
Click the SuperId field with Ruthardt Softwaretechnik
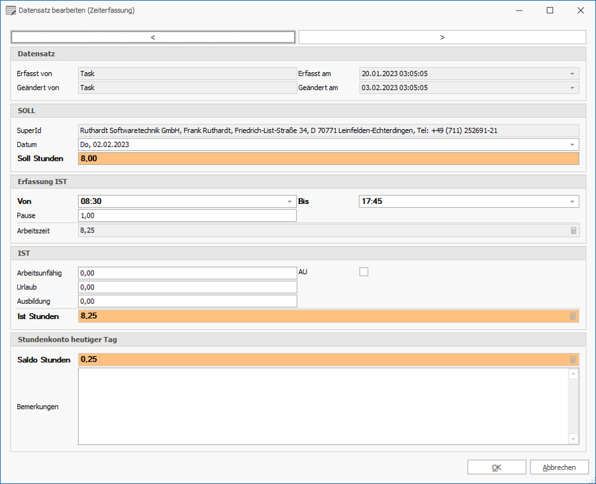tap(328, 130)
